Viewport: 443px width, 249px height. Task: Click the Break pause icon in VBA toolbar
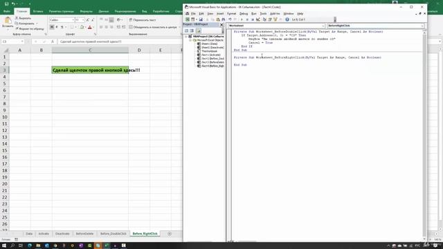(x=247, y=19)
